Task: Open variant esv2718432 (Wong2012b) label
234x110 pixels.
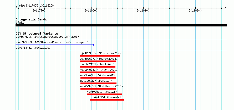Action: 33,48
